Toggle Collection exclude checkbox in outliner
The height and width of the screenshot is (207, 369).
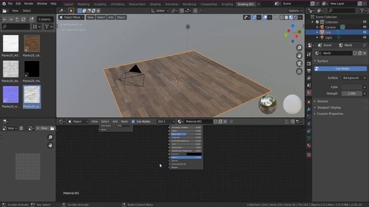pos(317,22)
